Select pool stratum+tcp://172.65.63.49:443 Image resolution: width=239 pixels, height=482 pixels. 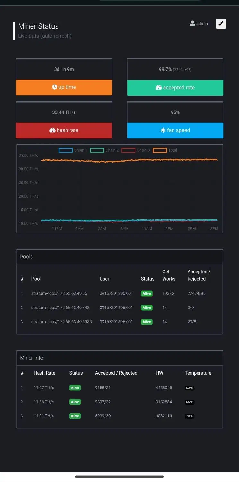[60, 308]
